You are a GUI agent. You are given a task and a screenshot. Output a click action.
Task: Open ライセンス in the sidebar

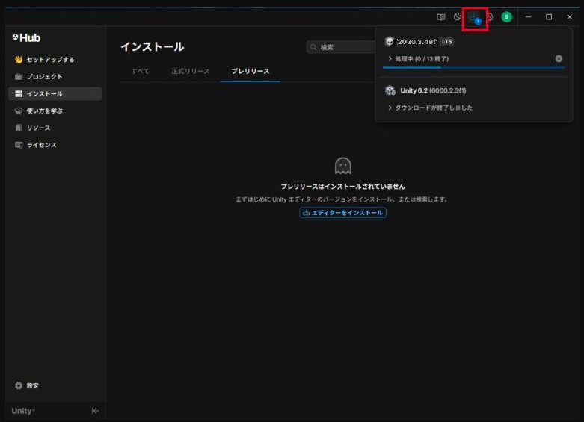point(41,145)
